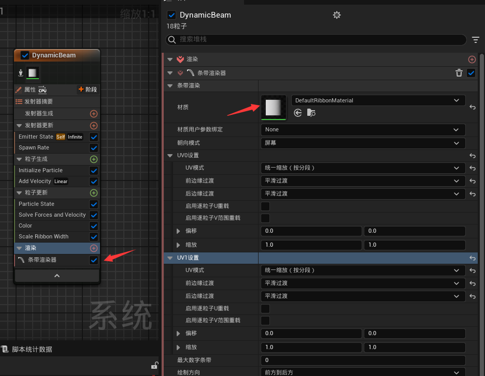Reset UV0 前边缘过渡 to default
Image resolution: width=485 pixels, height=376 pixels.
tap(473, 181)
